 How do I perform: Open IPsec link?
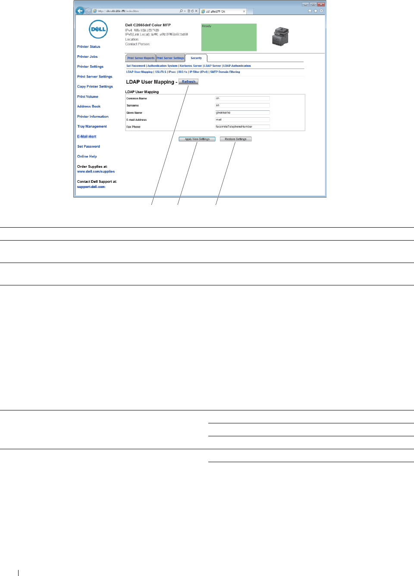(x=172, y=72)
